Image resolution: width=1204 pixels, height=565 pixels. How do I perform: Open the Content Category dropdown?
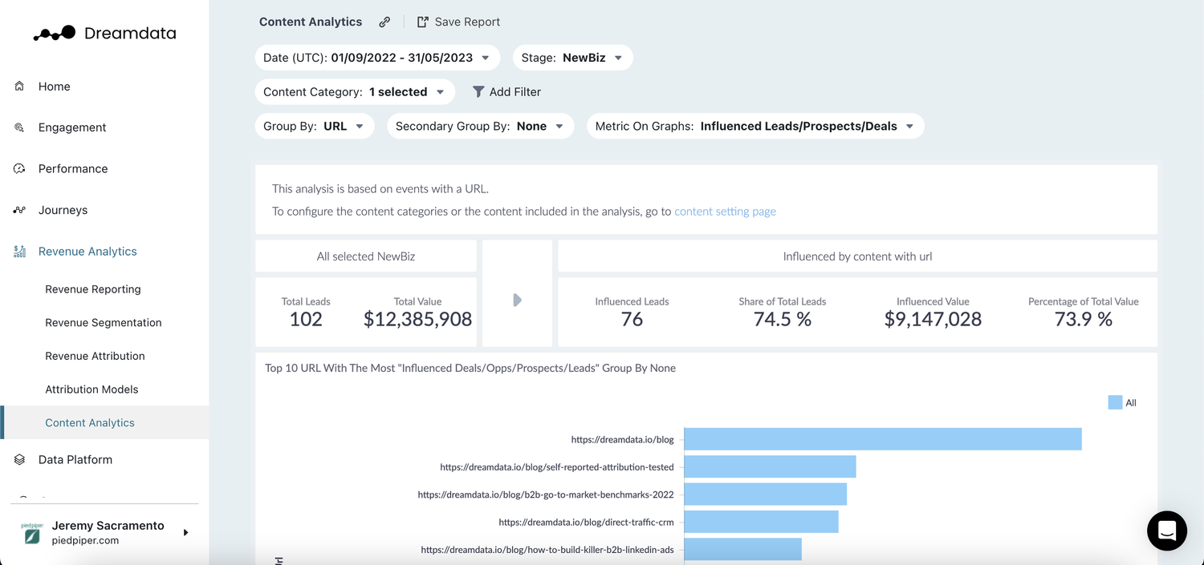(x=355, y=92)
